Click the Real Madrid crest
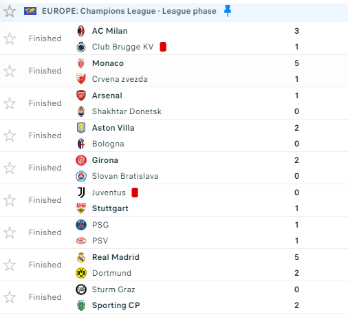Screen dimensions: 348x328 (81, 257)
